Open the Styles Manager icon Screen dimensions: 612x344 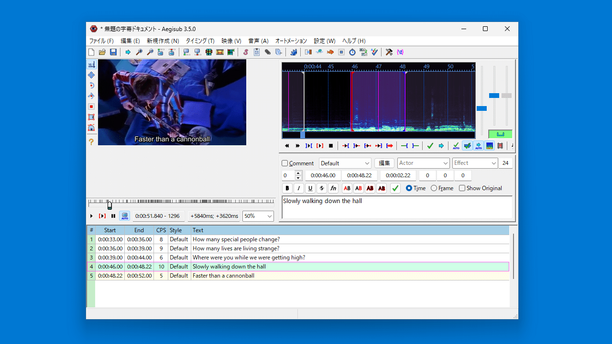tap(246, 52)
